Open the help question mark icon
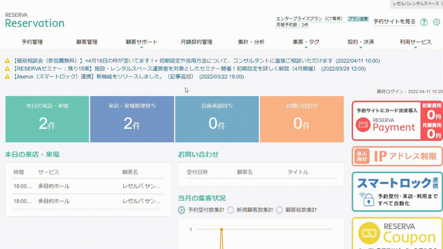The height and width of the screenshot is (249, 443). (424, 22)
